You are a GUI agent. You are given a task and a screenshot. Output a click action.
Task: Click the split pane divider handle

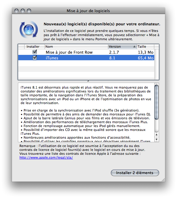pos(89,81)
